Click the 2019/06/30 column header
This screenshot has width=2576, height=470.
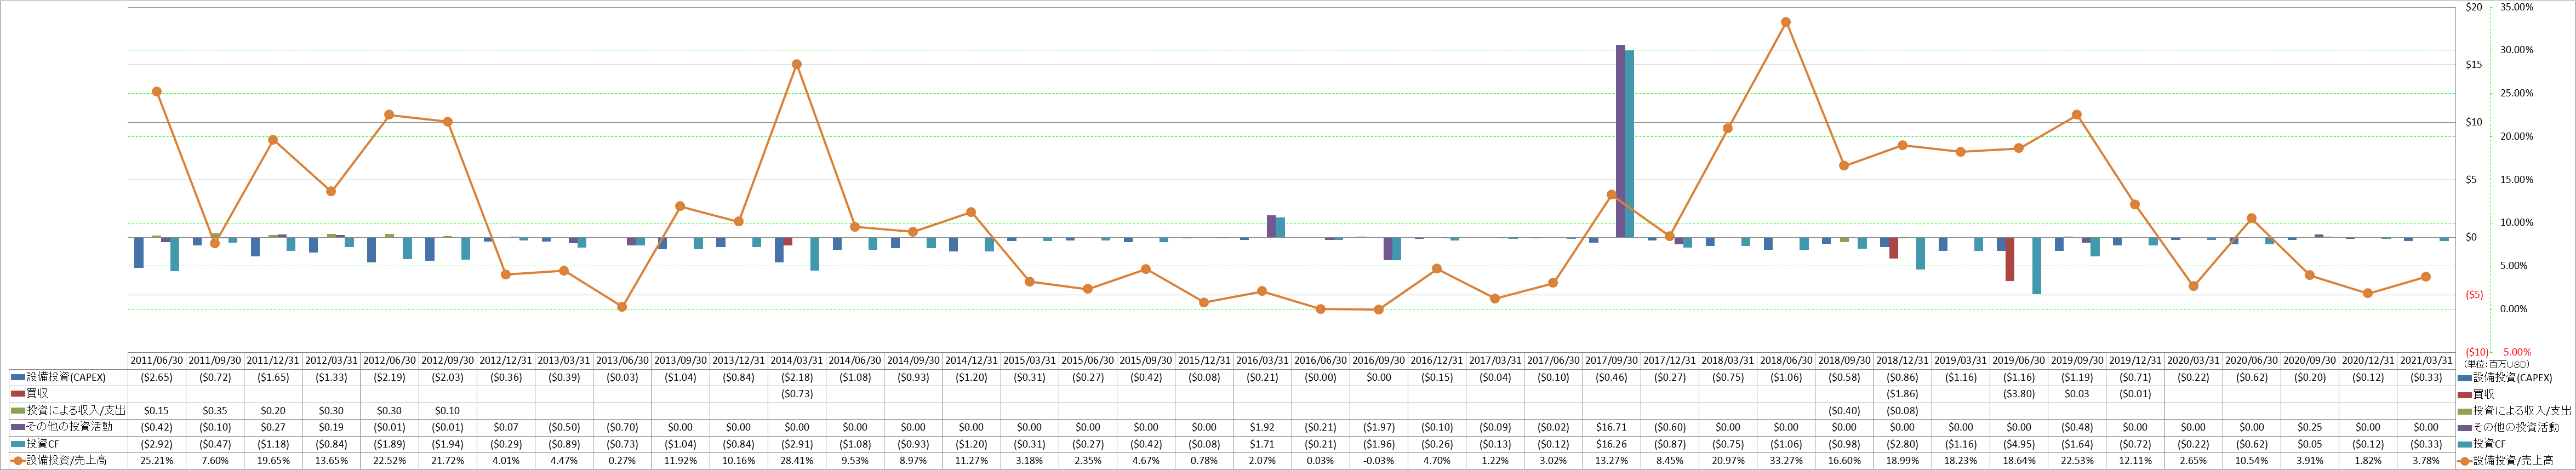pyautogui.click(x=2019, y=361)
